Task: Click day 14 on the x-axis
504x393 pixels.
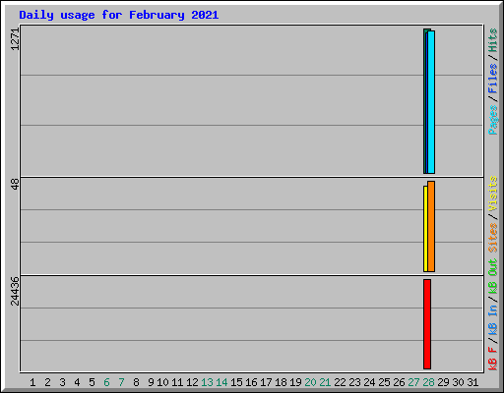Action: coord(221,382)
